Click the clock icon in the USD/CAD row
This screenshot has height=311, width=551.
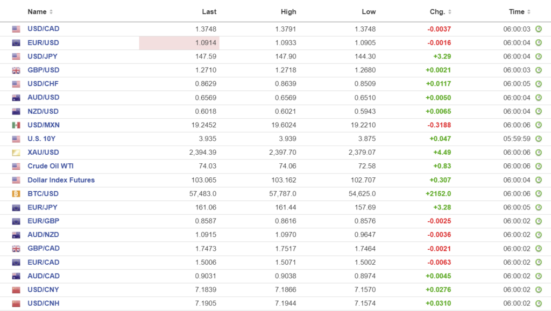coord(538,29)
